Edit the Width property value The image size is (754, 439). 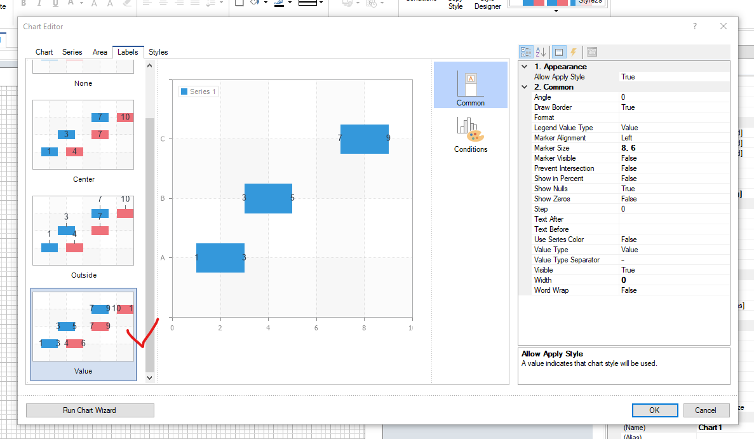tap(674, 280)
